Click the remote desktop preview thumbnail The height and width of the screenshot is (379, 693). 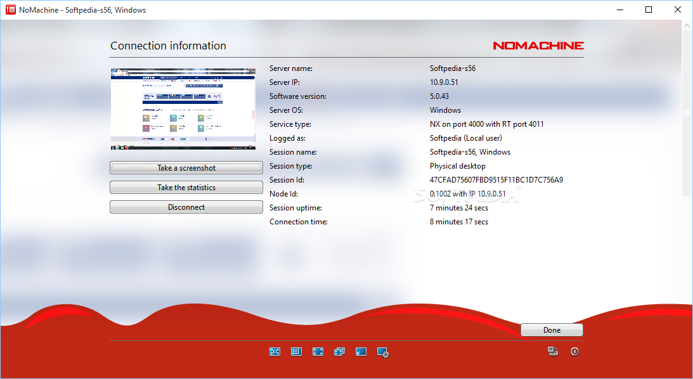[x=183, y=109]
